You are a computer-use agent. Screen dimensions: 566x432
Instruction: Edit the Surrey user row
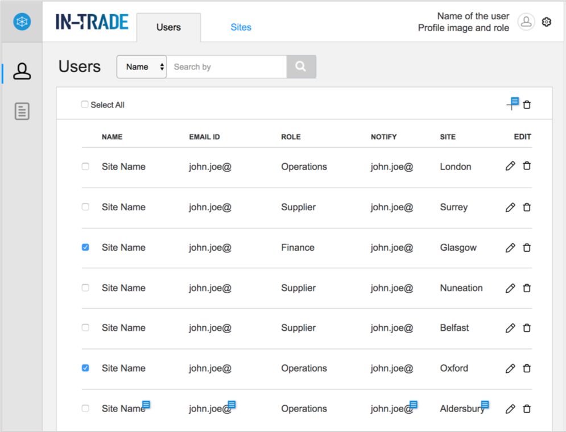(x=510, y=207)
